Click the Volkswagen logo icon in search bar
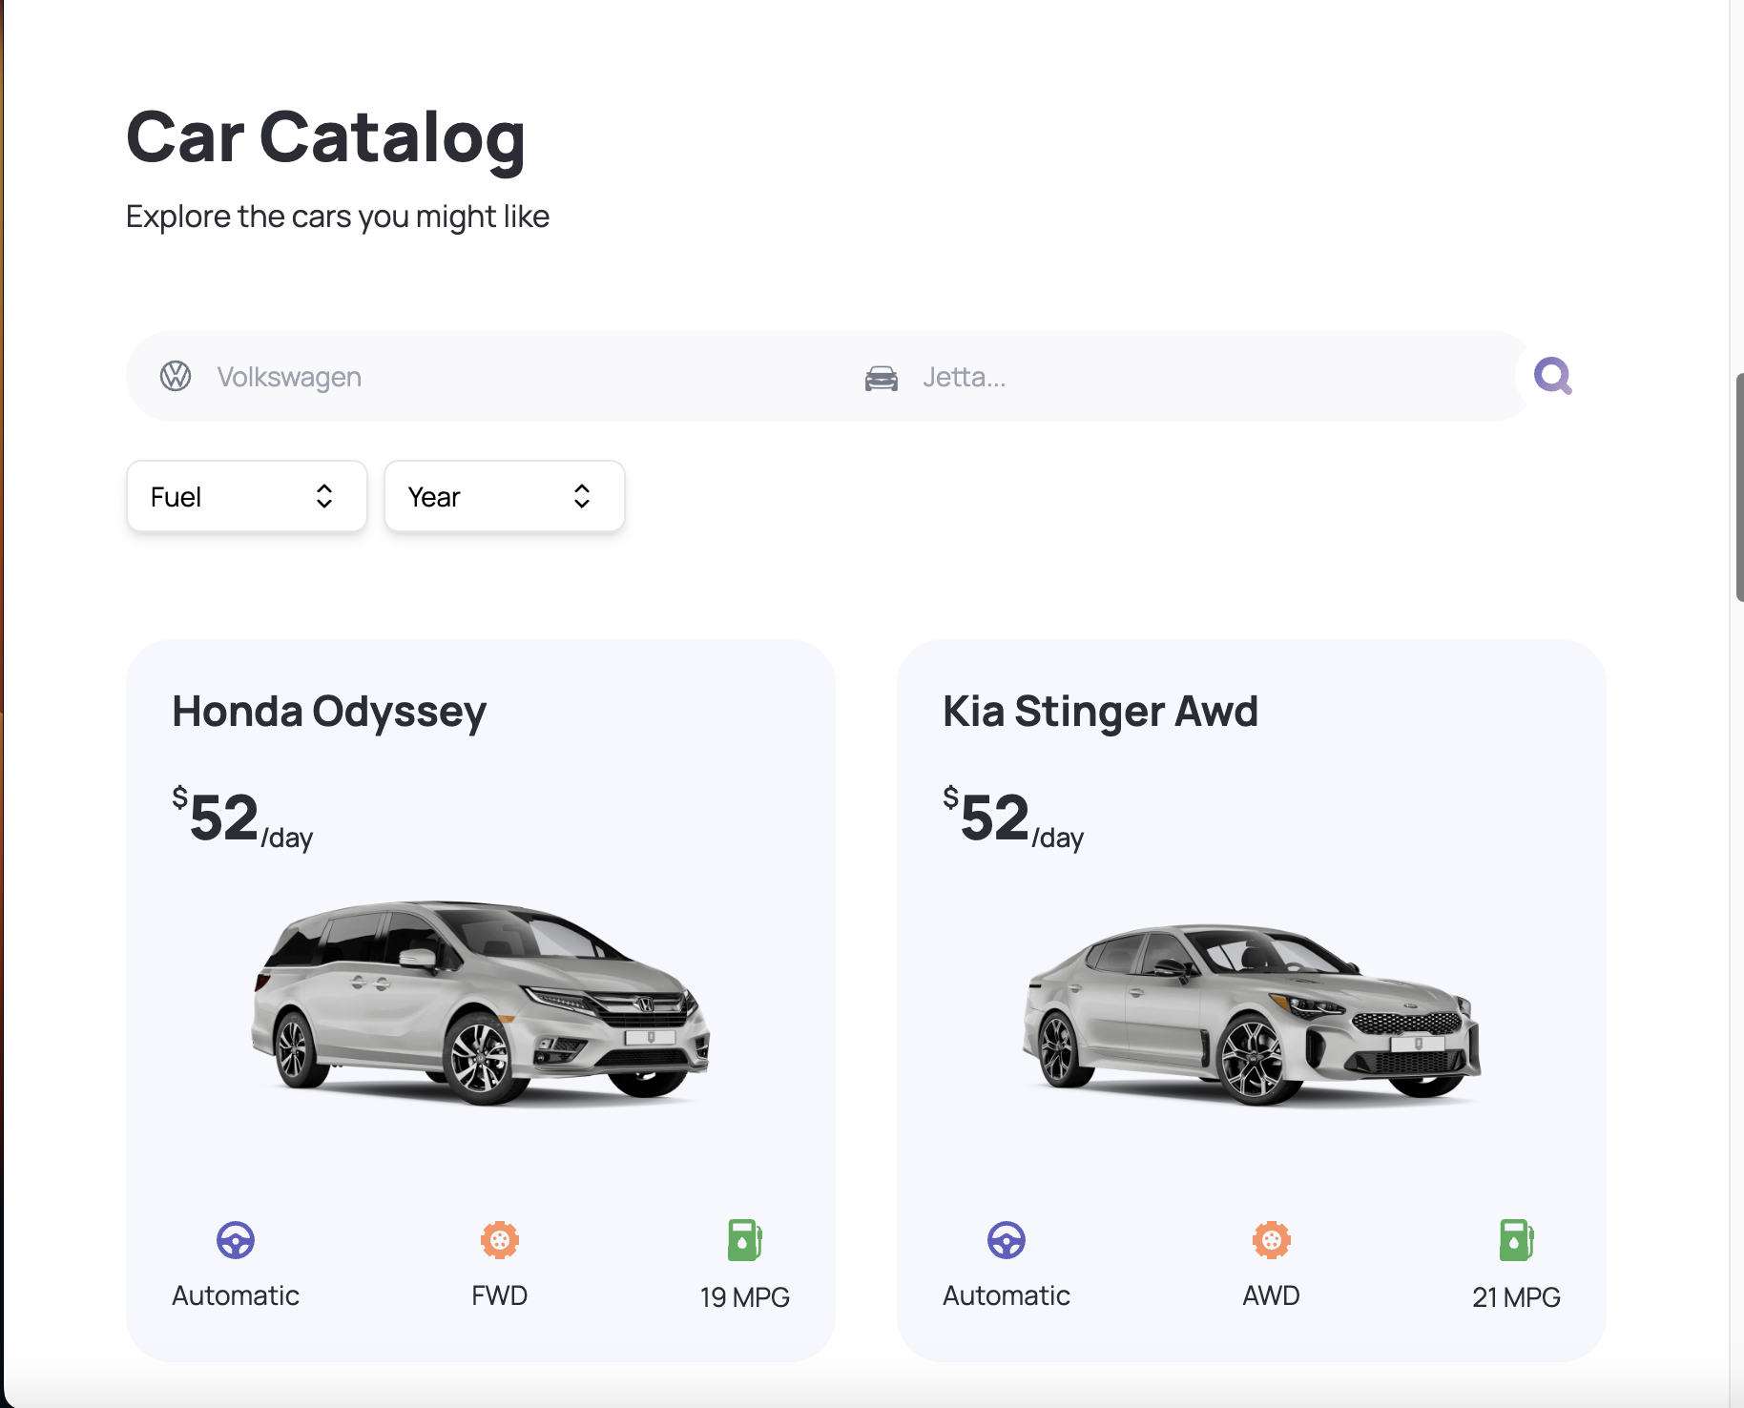1744x1408 pixels. [176, 376]
